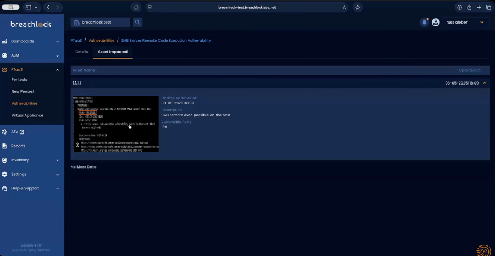
Task: Click the organization icon beside breachlock test
Action: tap(76, 23)
